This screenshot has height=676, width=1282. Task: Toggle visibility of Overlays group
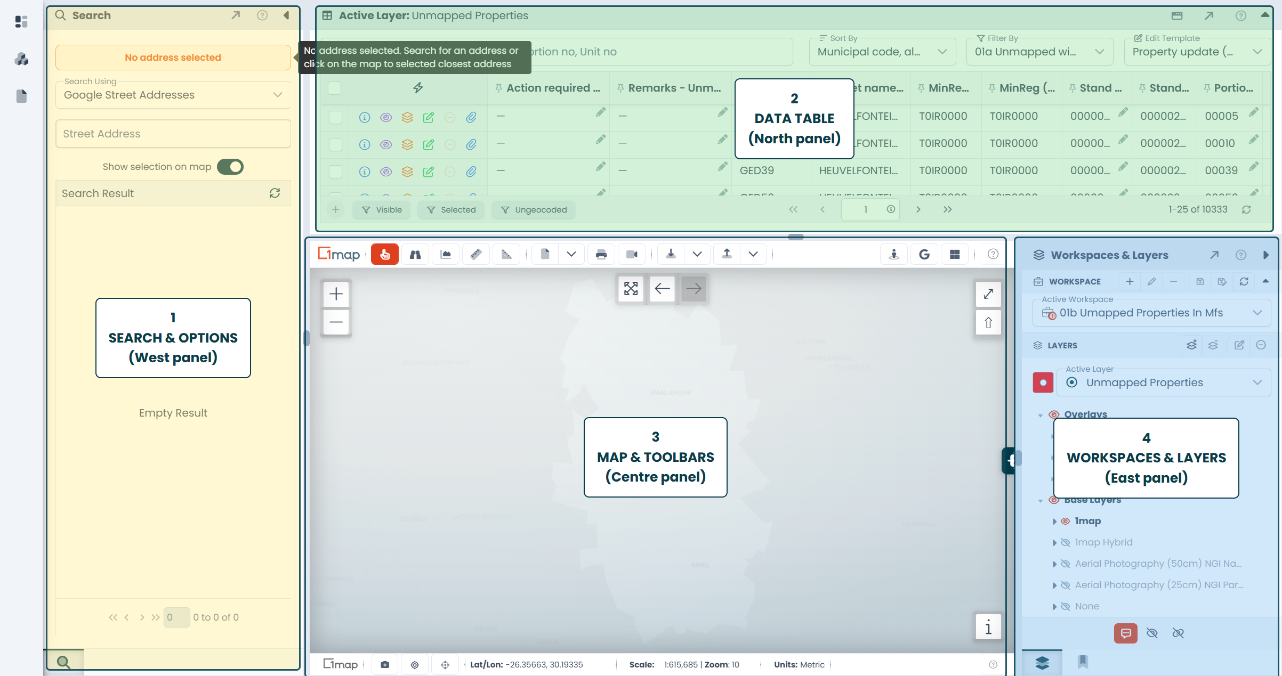(1054, 414)
